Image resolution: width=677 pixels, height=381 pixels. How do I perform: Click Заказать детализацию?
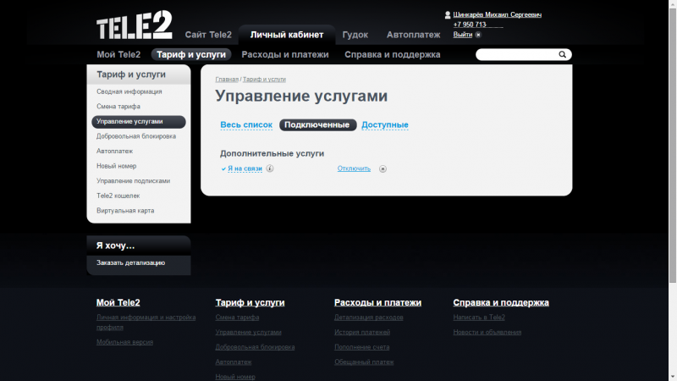[130, 262]
